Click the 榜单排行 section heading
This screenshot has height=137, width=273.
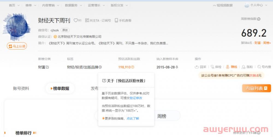tap(23, 133)
